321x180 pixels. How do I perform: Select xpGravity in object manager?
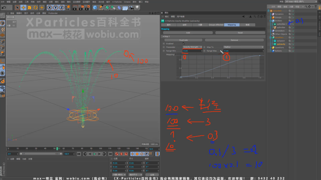281,44
